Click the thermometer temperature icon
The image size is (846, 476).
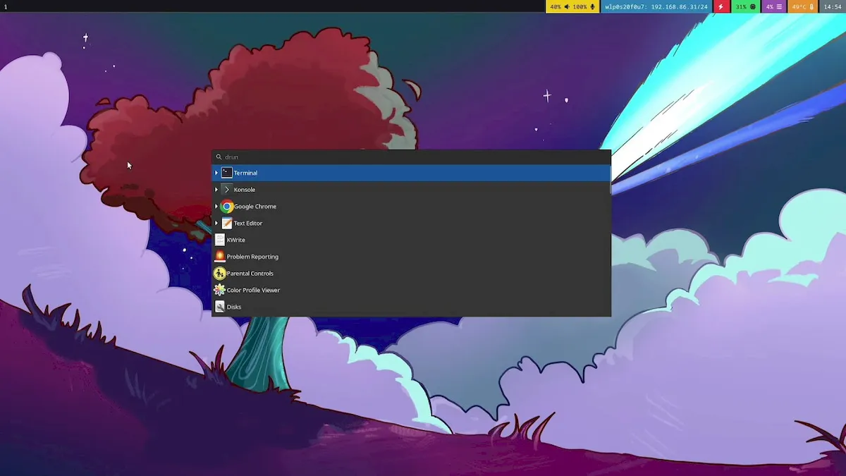click(x=811, y=6)
